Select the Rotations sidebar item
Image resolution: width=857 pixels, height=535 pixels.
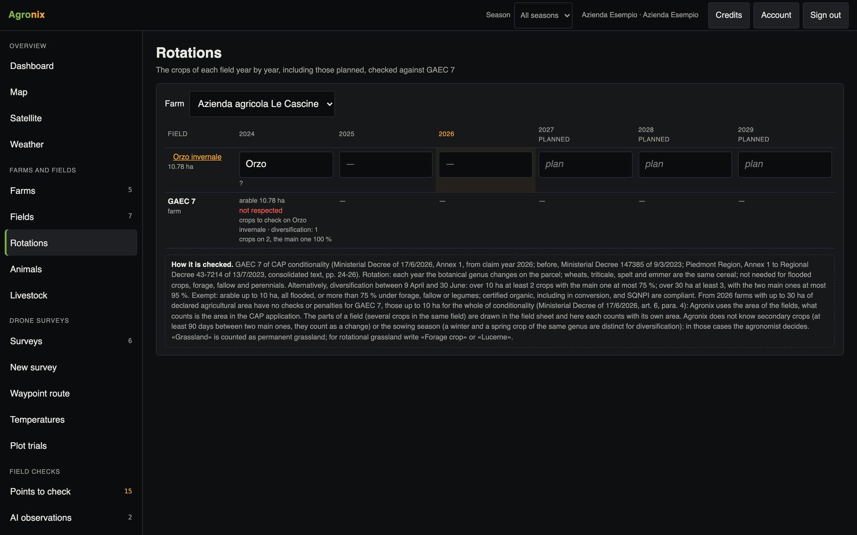click(x=71, y=243)
